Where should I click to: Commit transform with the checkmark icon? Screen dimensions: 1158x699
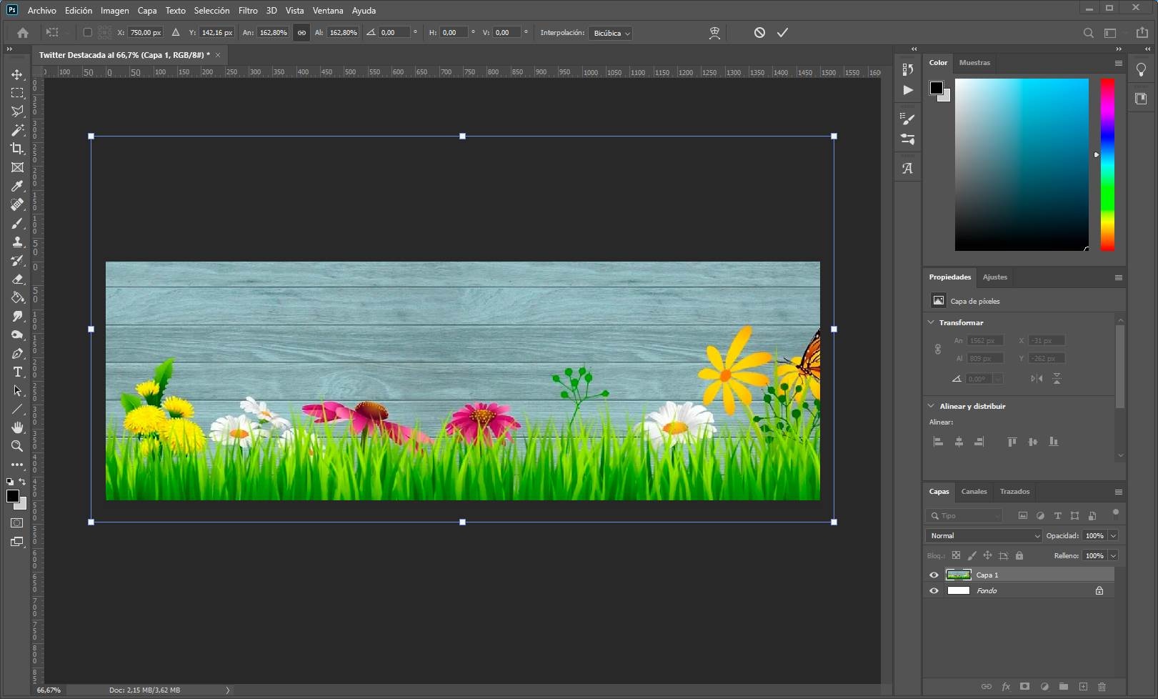pos(782,33)
